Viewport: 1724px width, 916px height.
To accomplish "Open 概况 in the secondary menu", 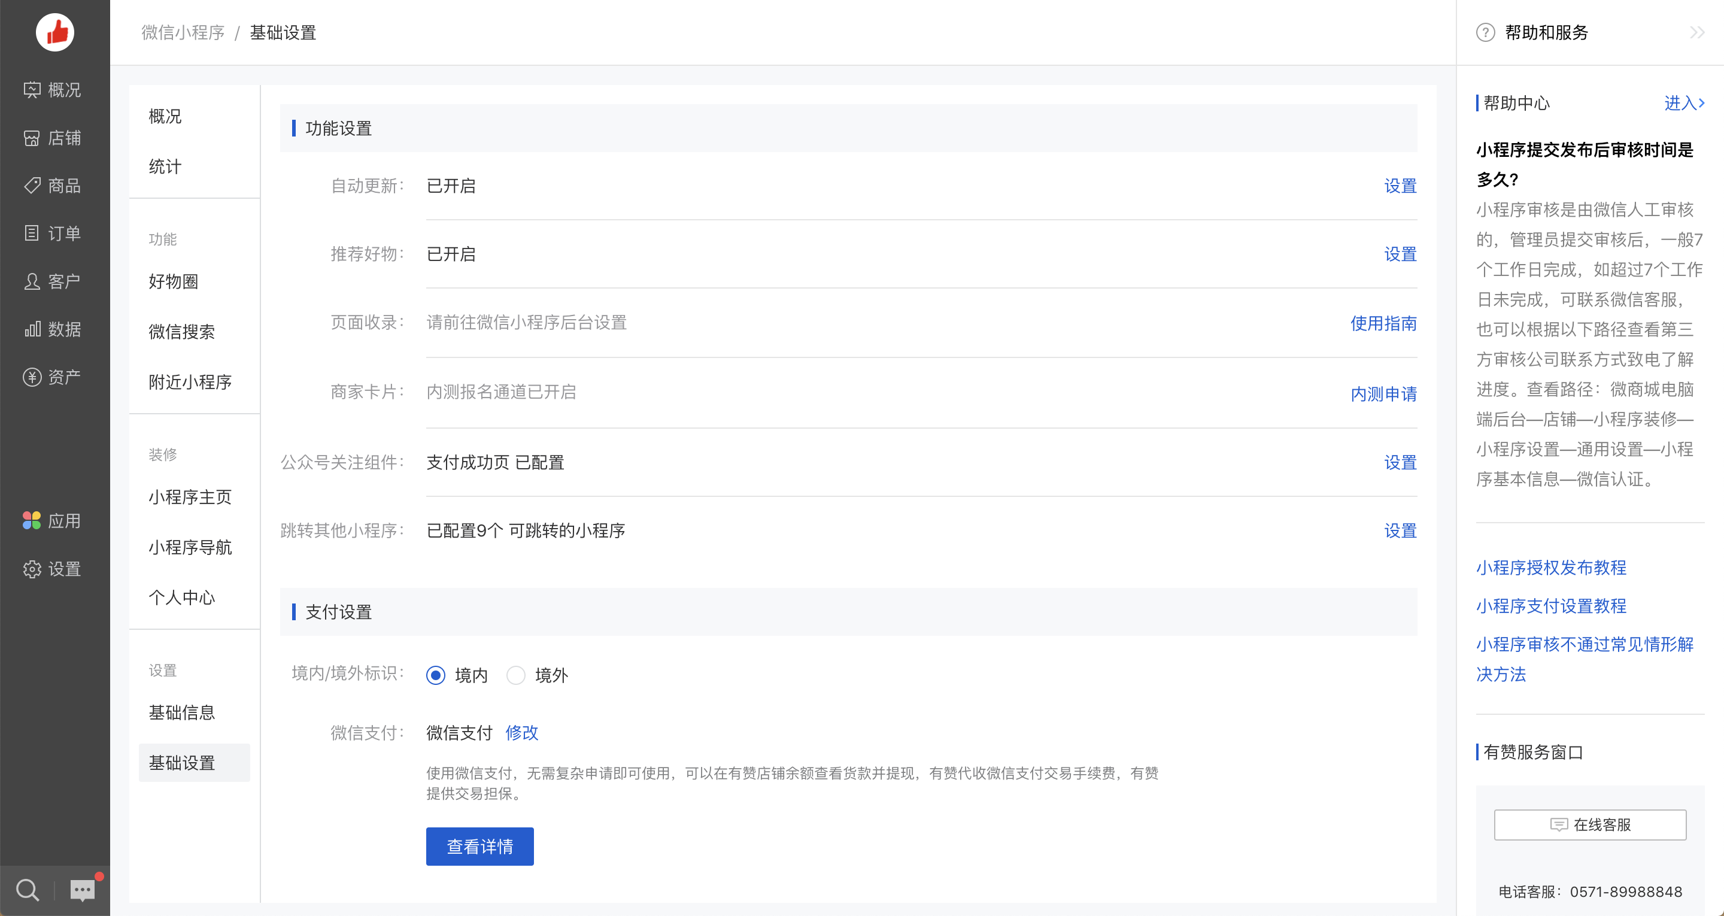I will pyautogui.click(x=165, y=117).
